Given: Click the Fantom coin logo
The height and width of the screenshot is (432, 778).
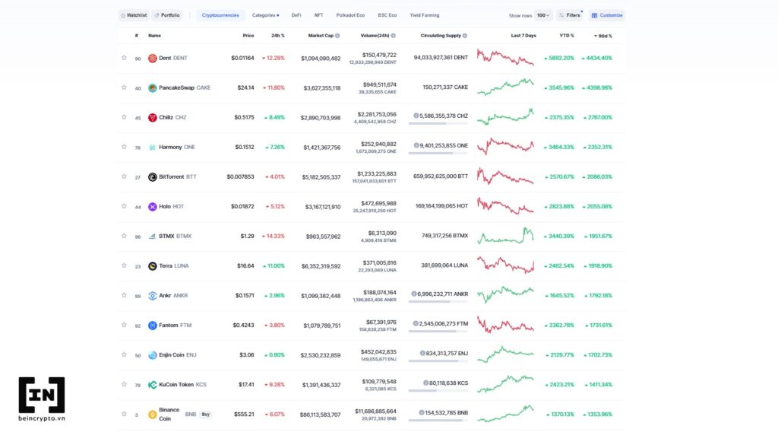Looking at the screenshot, I should click(152, 326).
